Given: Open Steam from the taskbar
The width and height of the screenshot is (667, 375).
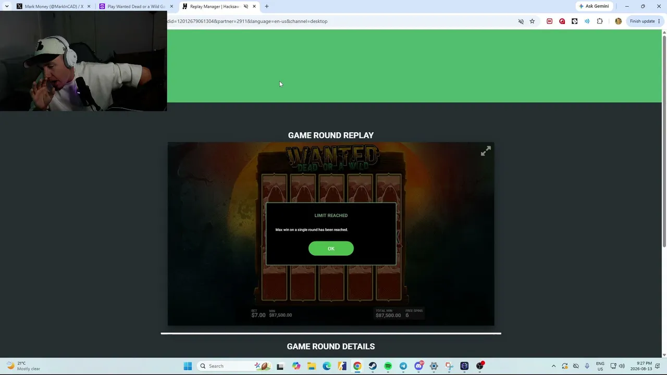Looking at the screenshot, I should point(373,366).
